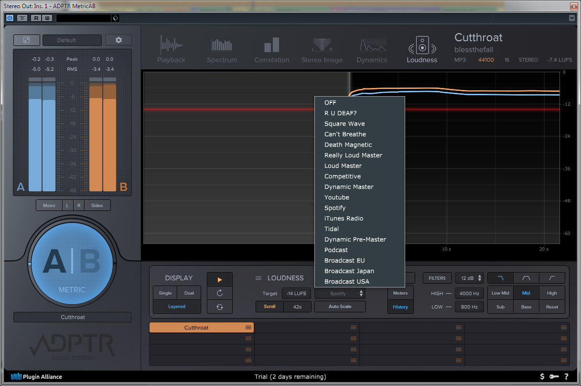Viewport: 581px width, 386px height.
Task: Select Single display mode
Action: tap(165, 293)
